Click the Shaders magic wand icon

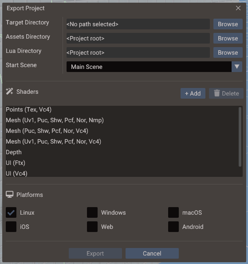click(x=9, y=92)
